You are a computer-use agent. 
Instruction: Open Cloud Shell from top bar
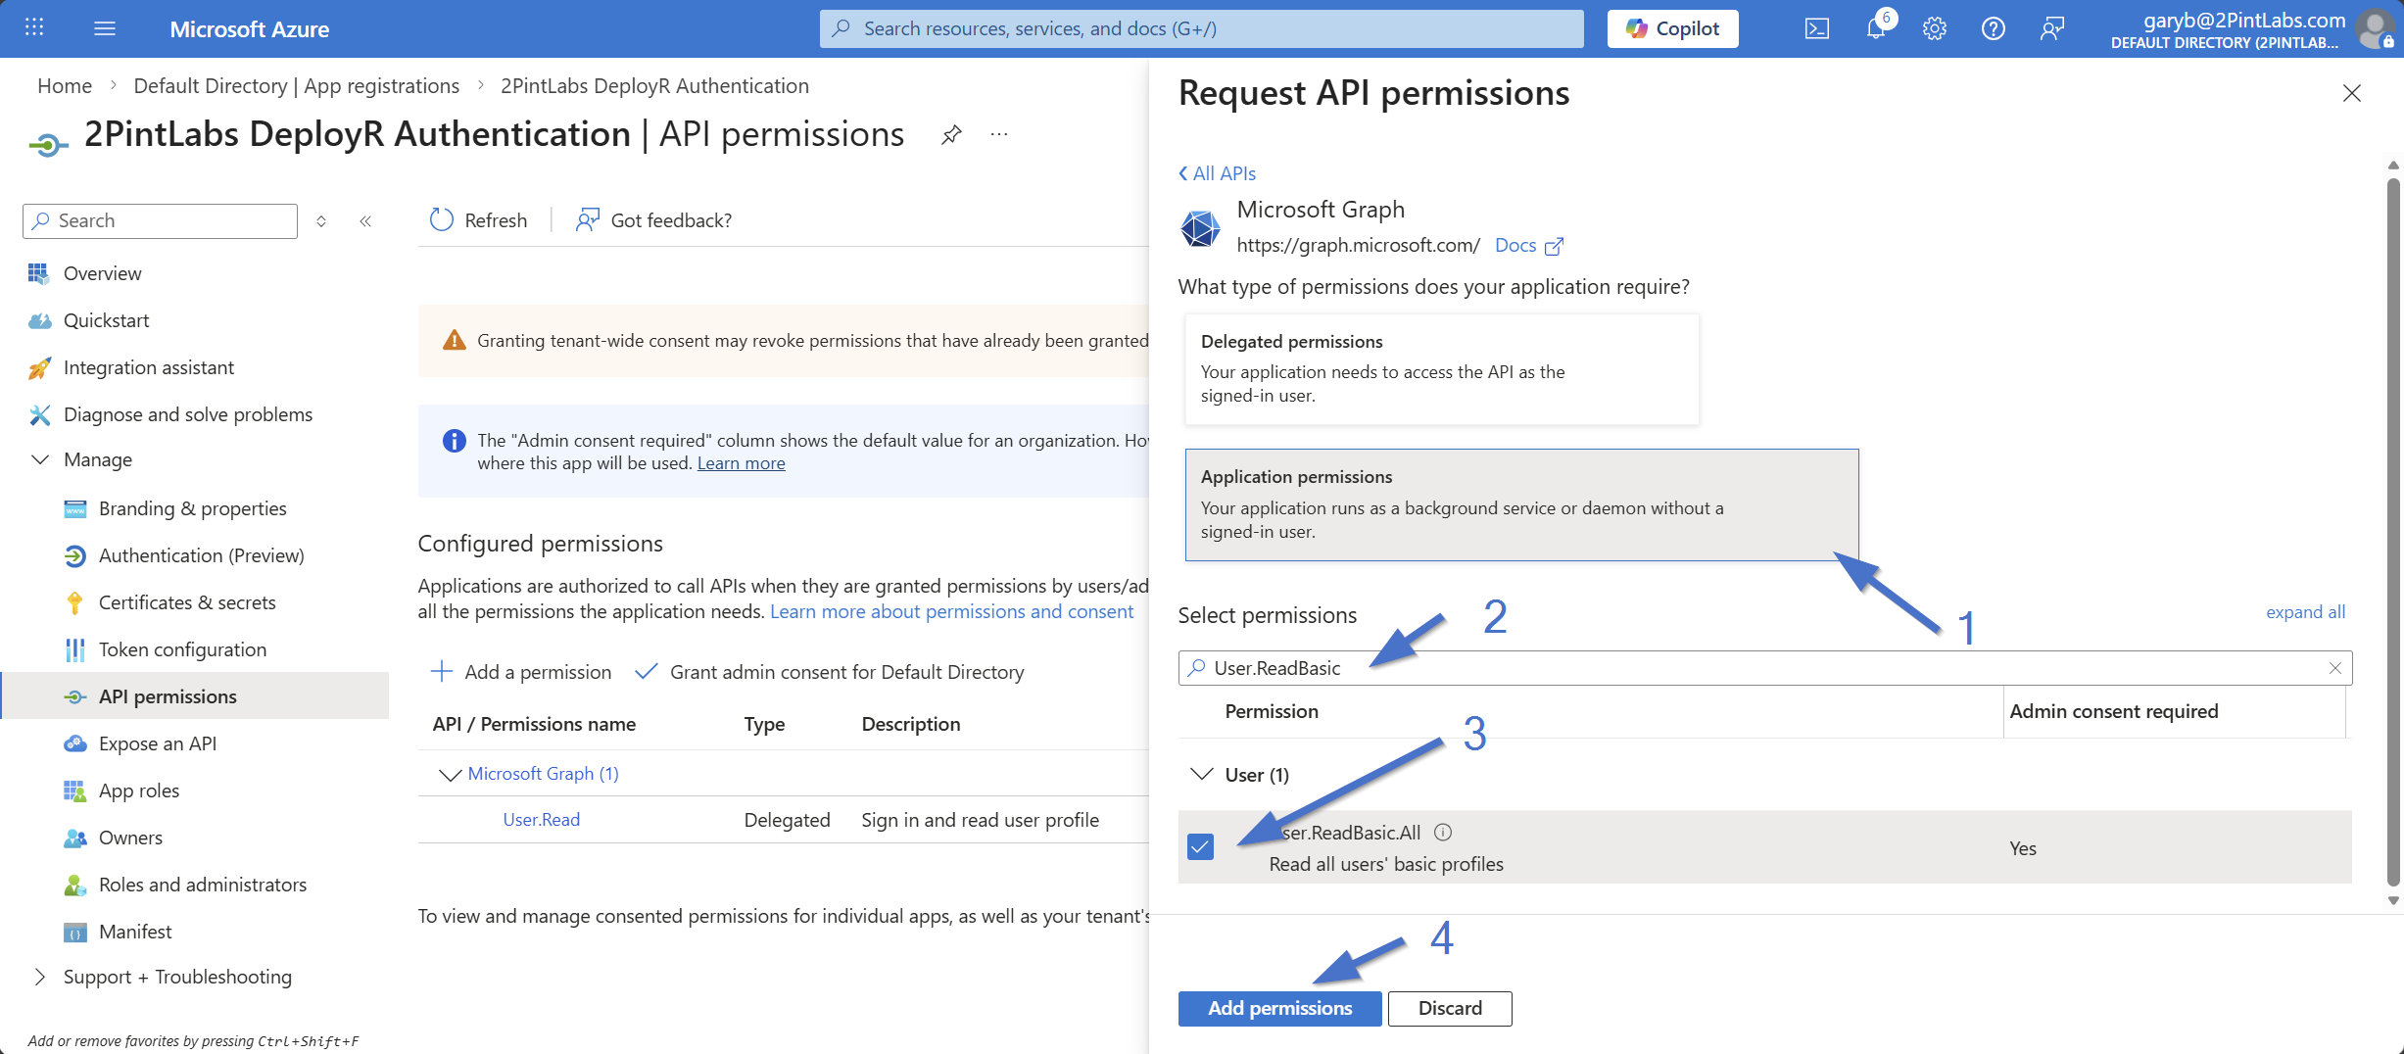[x=1816, y=28]
